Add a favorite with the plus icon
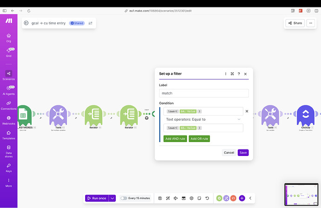This screenshot has height=208, width=321. tap(242, 198)
